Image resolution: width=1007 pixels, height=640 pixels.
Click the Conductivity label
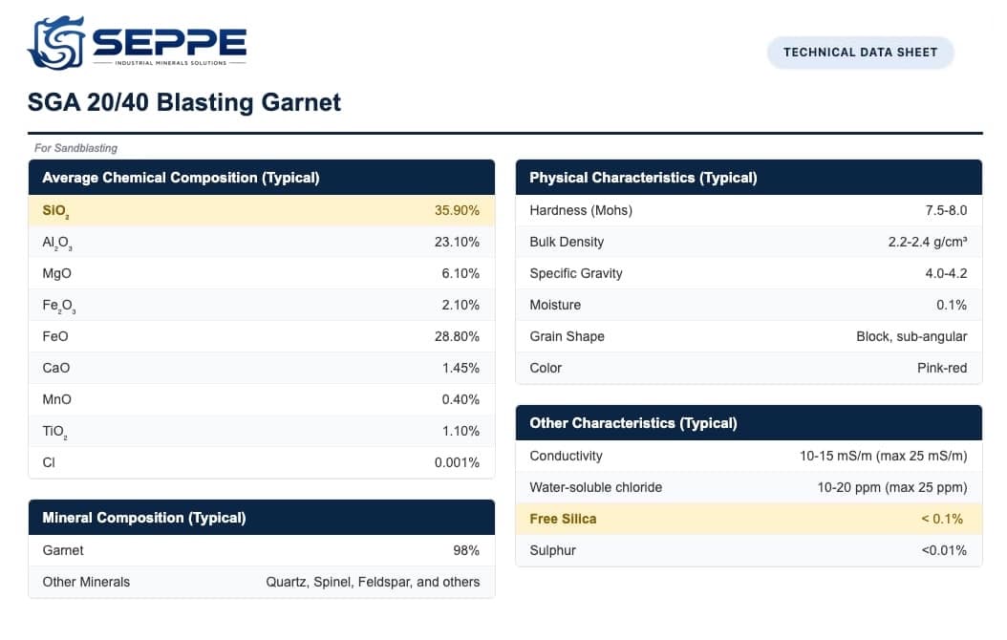[x=566, y=456]
